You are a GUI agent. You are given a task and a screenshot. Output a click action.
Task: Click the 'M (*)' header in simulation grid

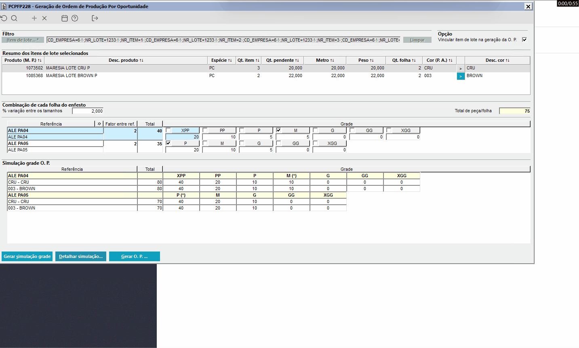pyautogui.click(x=291, y=176)
